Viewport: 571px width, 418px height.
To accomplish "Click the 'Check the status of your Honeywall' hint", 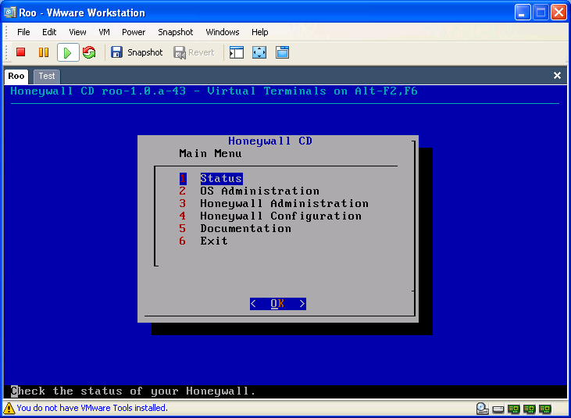I will (134, 391).
